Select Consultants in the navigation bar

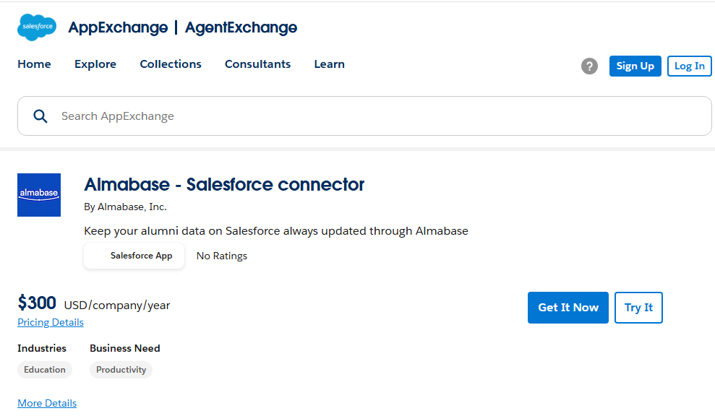(257, 64)
